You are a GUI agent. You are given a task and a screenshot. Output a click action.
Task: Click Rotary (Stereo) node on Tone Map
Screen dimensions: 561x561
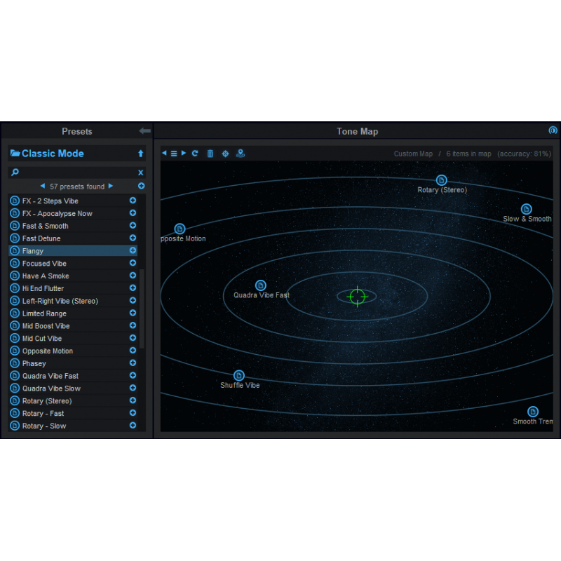pyautogui.click(x=441, y=180)
